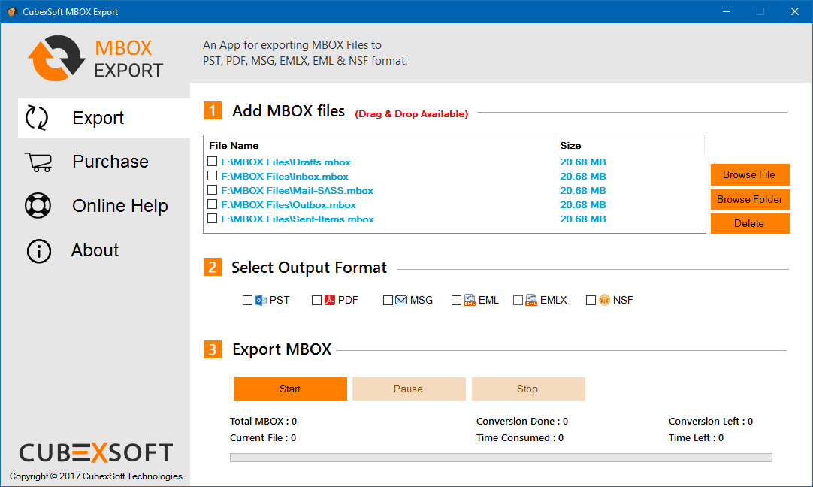Click the 20.68 MB size of Sent-Items.mbox
This screenshot has height=487, width=813.
pos(583,219)
